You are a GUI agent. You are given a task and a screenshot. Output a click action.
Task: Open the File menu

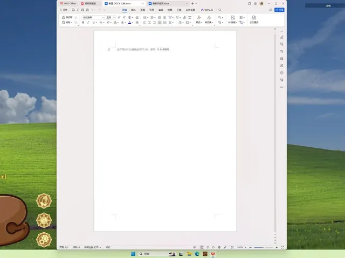64,10
